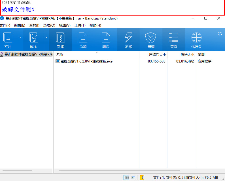The width and height of the screenshot is (225, 181).
Task: Click the rar archive icon in tree
Action: [2, 54]
